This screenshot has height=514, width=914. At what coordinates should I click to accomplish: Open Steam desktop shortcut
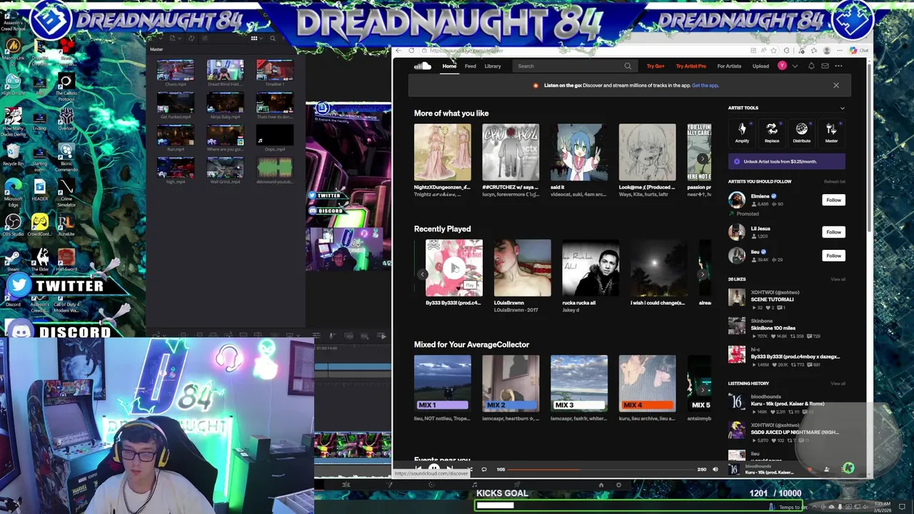13,259
